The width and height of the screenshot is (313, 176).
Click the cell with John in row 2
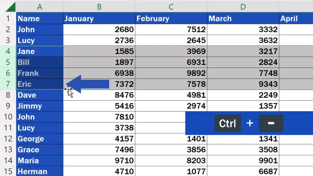(39, 29)
